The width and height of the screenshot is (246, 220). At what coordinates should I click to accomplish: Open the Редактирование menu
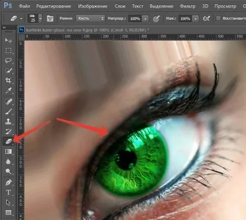tap(53, 6)
